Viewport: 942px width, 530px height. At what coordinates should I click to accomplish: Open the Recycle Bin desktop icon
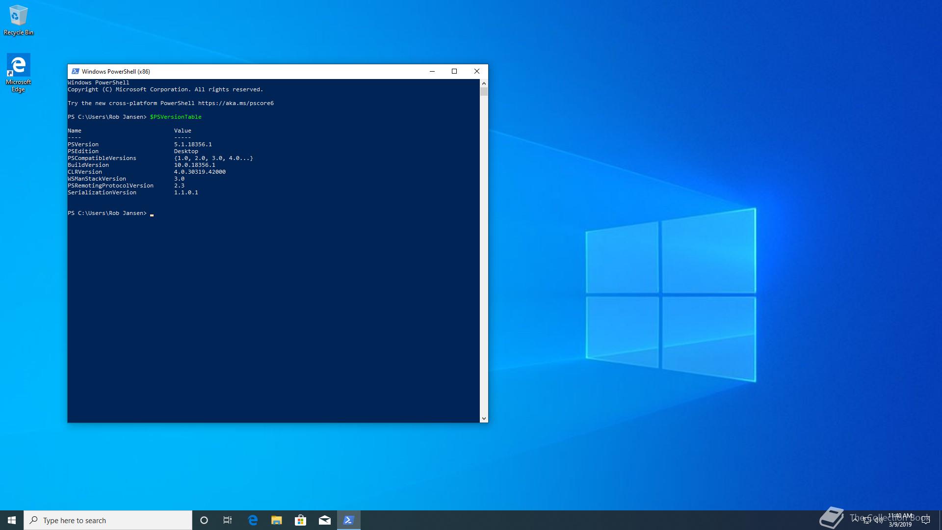19,20
